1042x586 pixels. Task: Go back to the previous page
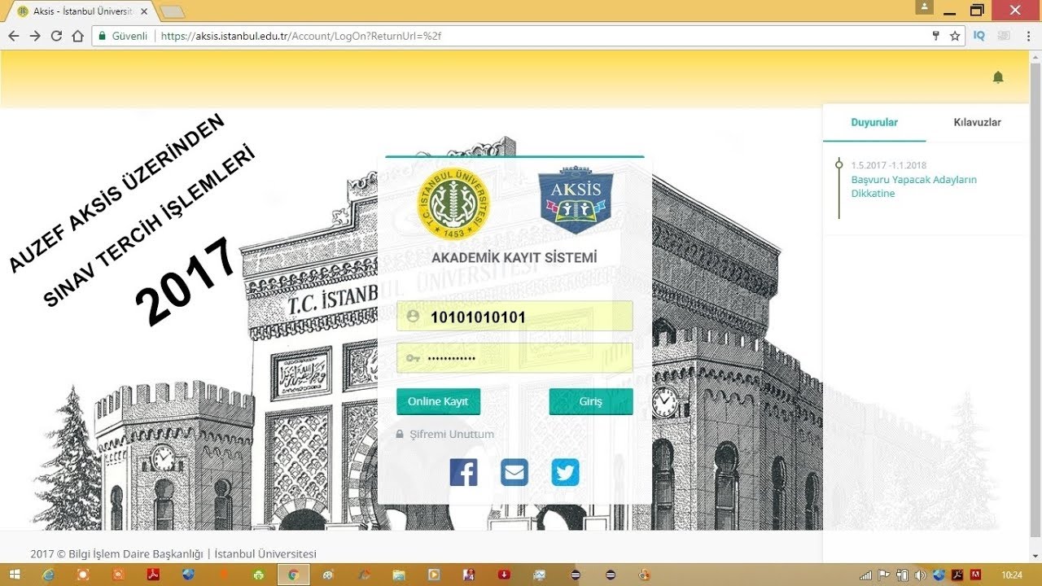(14, 36)
